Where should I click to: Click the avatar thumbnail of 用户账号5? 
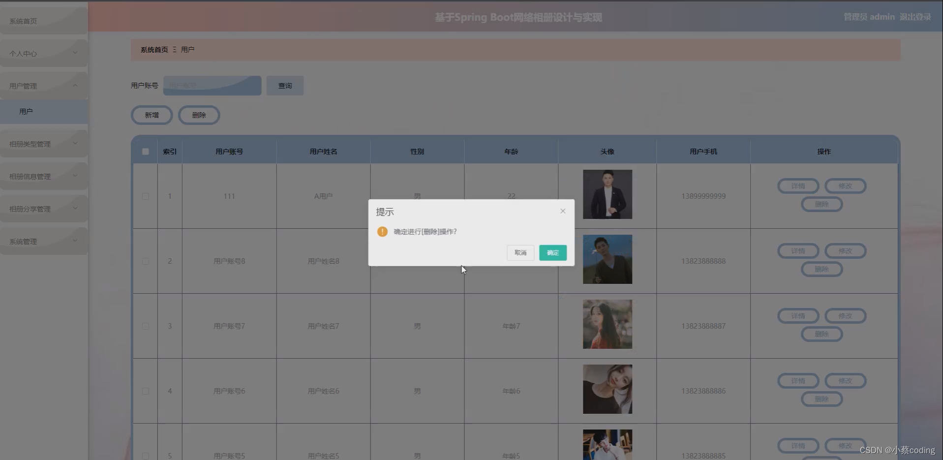(x=608, y=445)
